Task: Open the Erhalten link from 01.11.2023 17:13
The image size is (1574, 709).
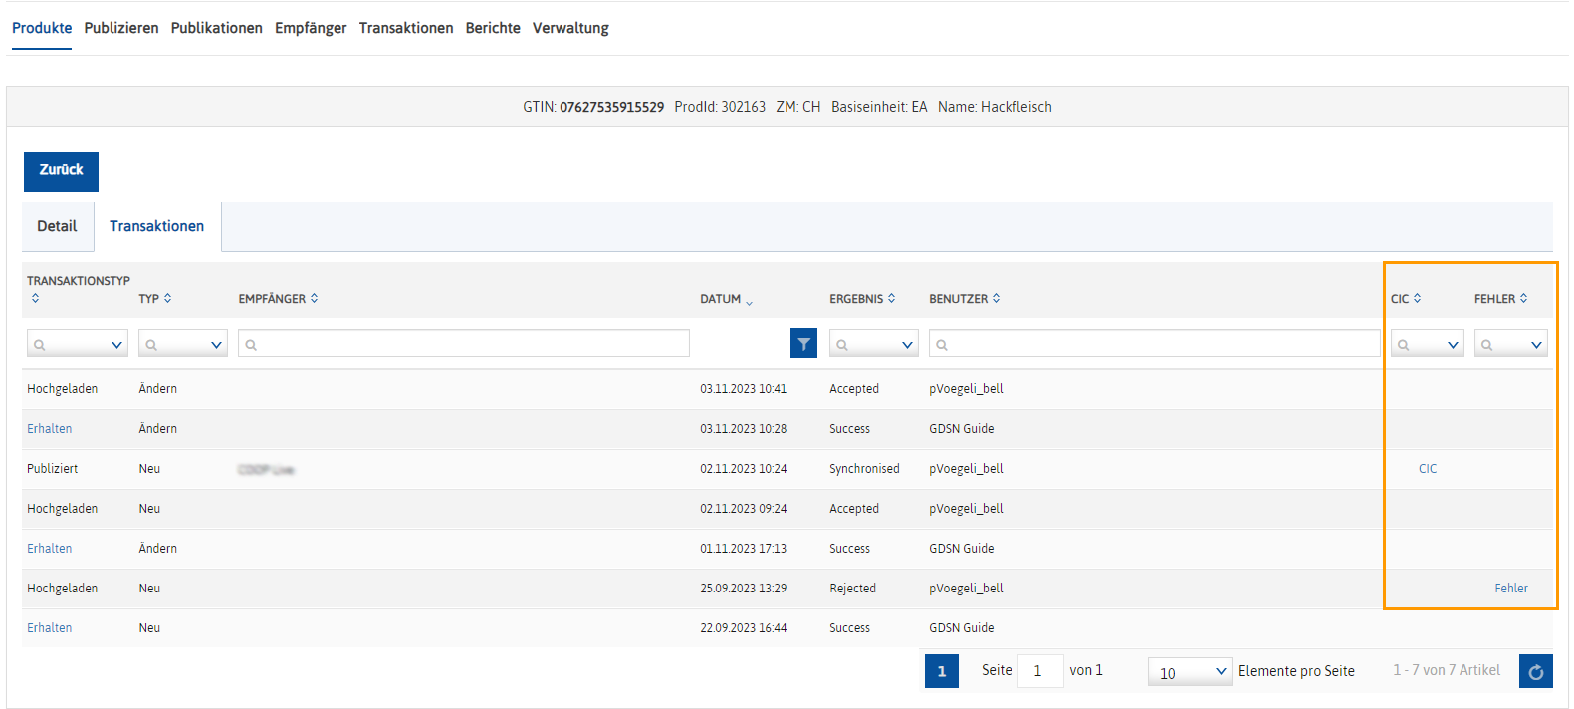Action: point(50,549)
